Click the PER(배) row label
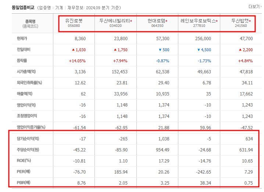The image size is (264, 192). click(24, 172)
